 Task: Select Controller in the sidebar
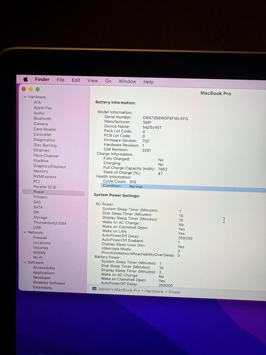tap(43, 134)
